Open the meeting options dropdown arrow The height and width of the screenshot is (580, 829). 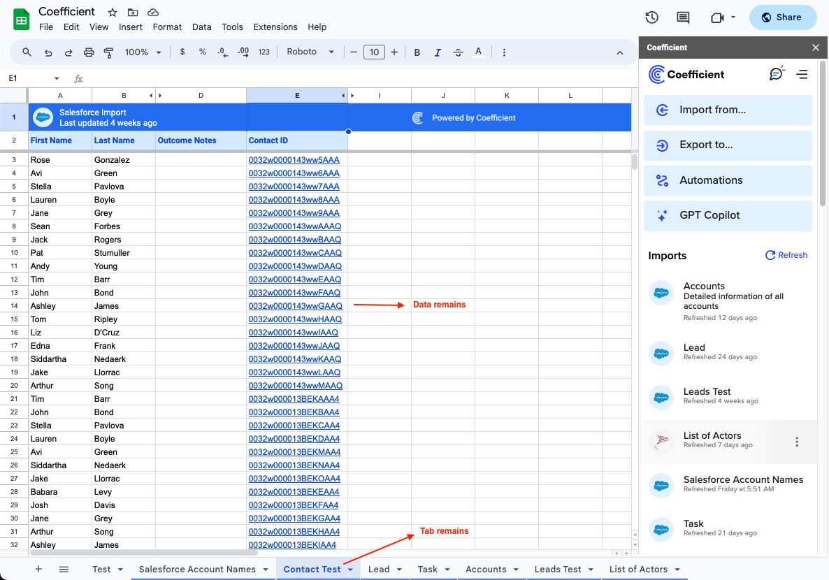tap(733, 17)
